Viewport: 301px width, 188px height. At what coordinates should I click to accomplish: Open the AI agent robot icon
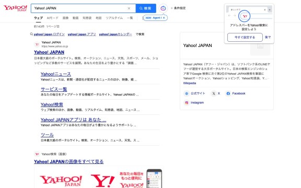163,8
